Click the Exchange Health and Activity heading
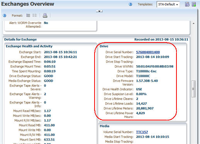This screenshot has height=144, width=200. [29, 46]
